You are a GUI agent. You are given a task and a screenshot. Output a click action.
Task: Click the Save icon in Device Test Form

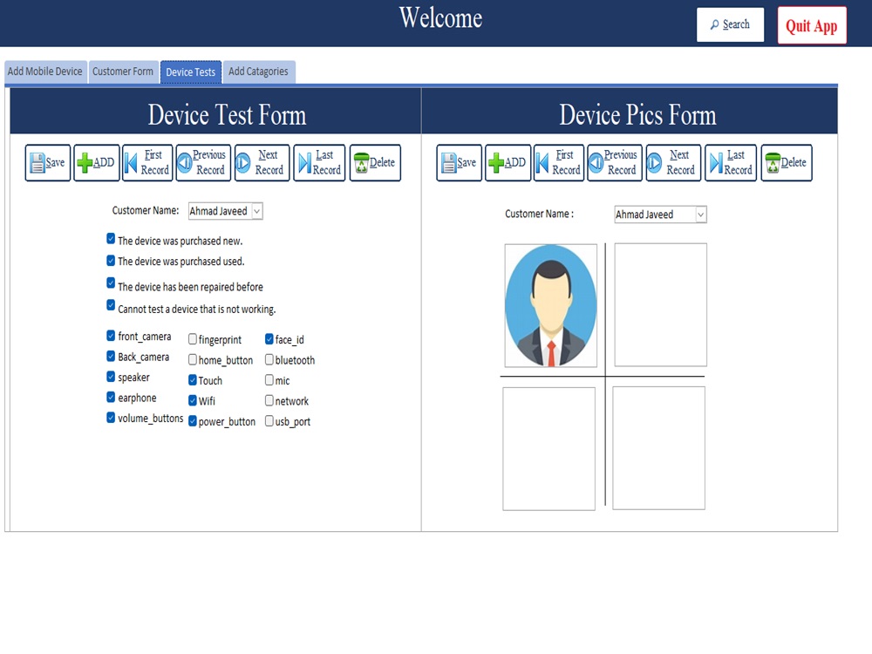click(x=47, y=162)
